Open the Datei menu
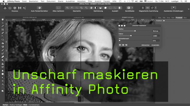The image size is (190, 106). click(24, 1)
